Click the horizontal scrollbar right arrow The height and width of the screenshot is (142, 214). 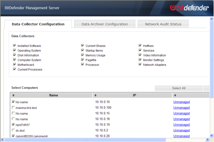pyautogui.click(x=207, y=139)
